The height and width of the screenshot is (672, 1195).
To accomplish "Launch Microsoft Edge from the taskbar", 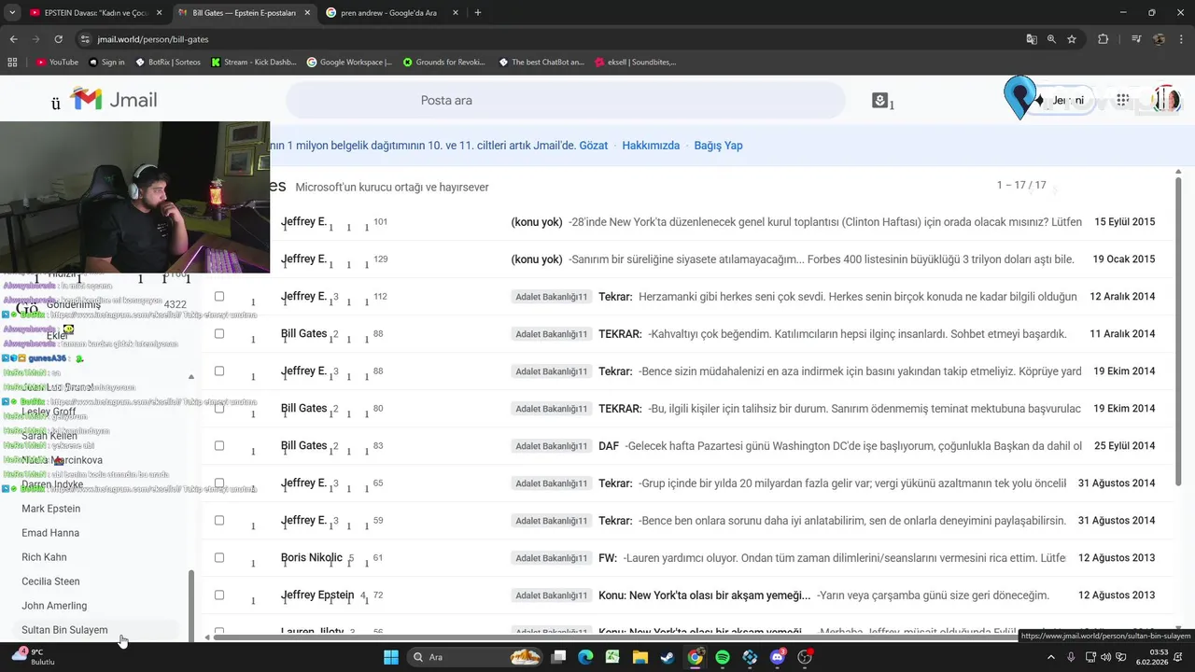I will (585, 657).
